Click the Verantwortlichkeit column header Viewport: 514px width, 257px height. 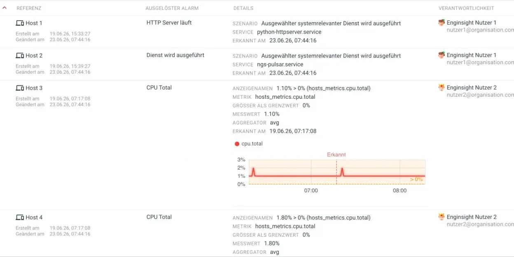click(466, 8)
